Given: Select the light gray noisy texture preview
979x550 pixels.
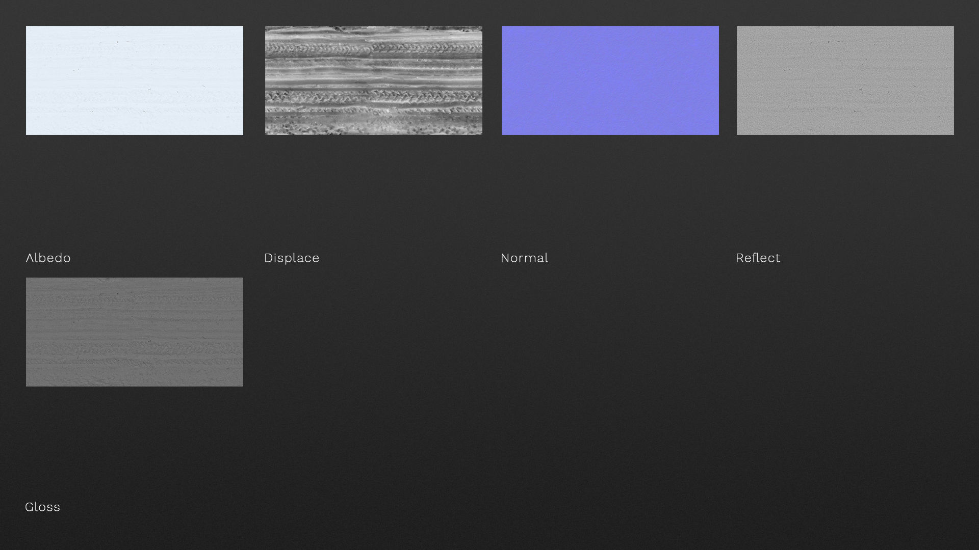Looking at the screenshot, I should coord(845,80).
